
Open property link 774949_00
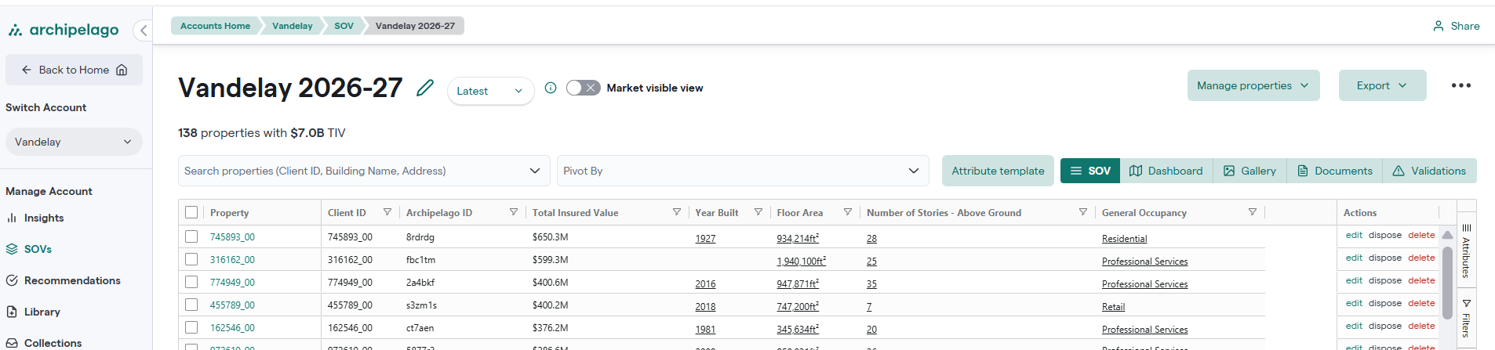(x=232, y=282)
